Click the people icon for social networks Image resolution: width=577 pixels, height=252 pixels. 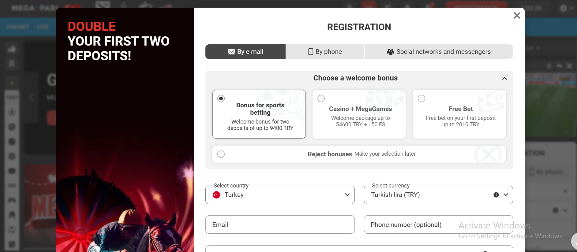point(390,52)
